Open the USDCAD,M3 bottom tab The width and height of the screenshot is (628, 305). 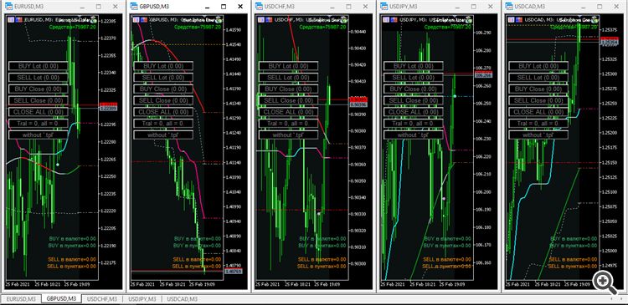click(x=183, y=298)
